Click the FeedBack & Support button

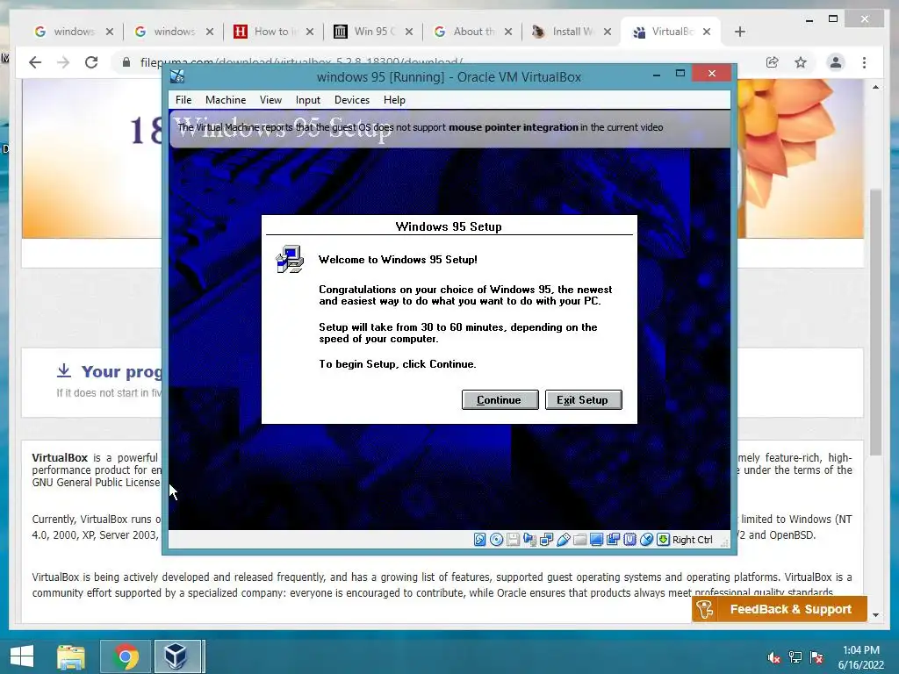tap(780, 609)
